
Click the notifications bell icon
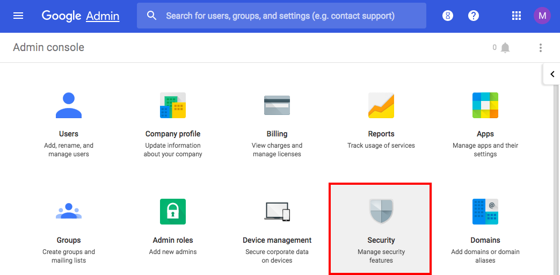[x=505, y=47]
